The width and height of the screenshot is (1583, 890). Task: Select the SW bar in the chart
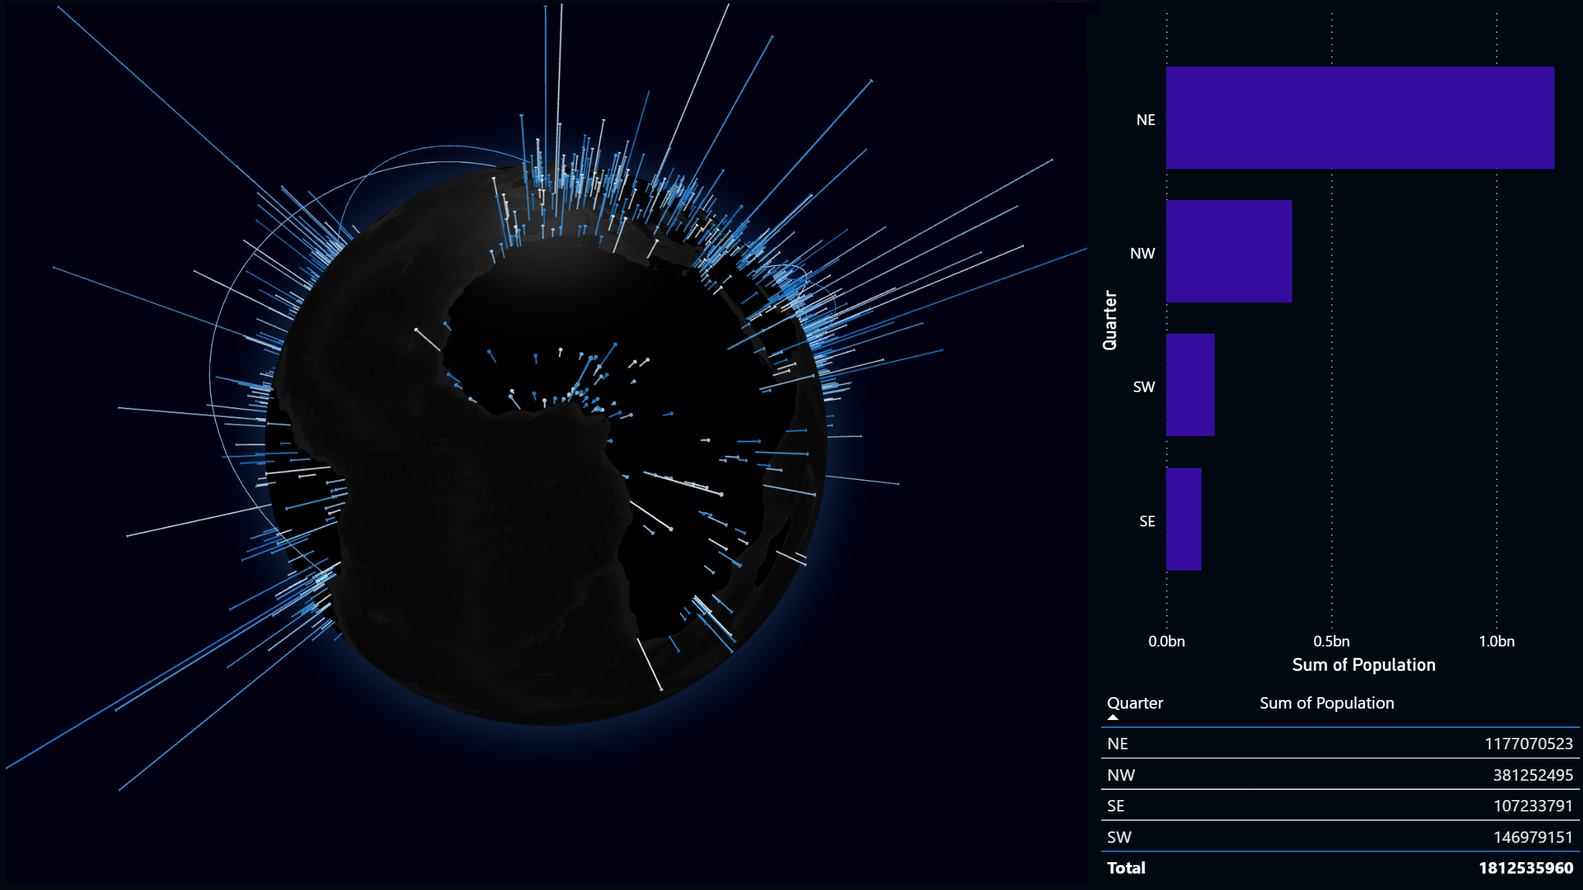1190,385
